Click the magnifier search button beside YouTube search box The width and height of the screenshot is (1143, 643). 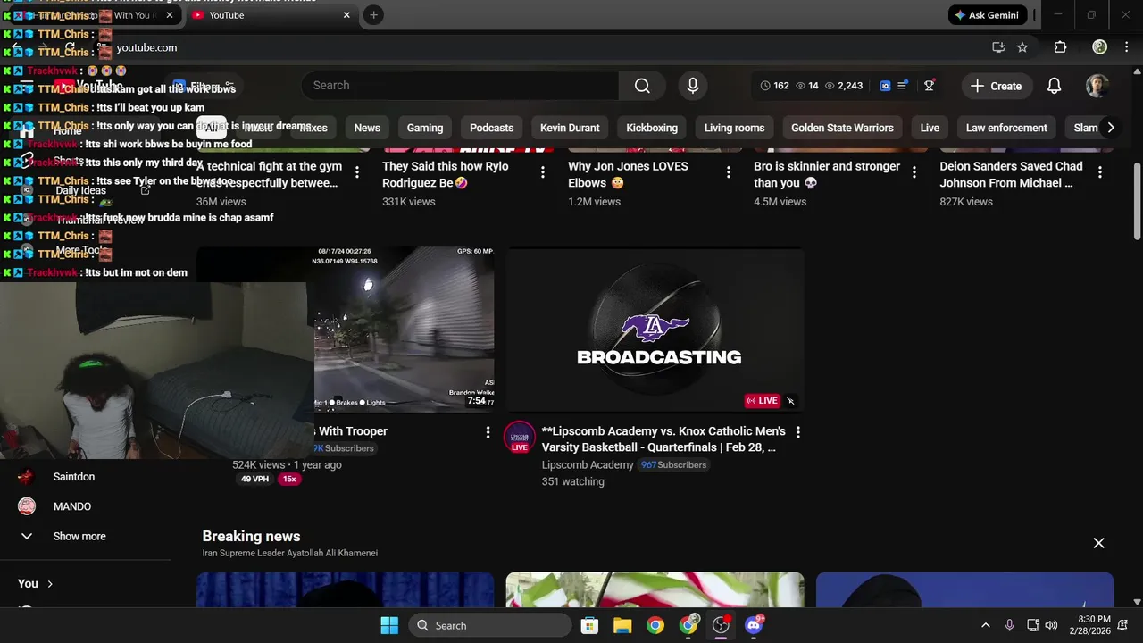tap(642, 86)
